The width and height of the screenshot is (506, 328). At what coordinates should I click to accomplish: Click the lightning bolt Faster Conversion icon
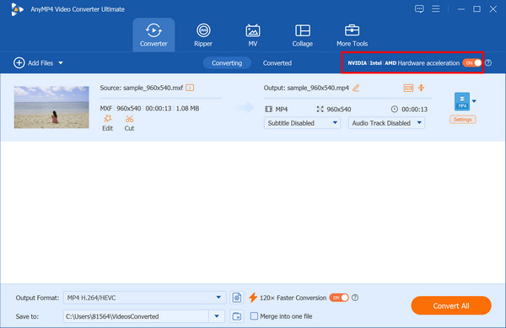coord(253,298)
